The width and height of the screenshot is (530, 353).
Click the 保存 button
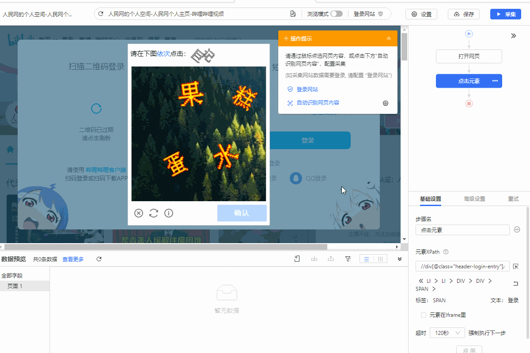click(464, 14)
